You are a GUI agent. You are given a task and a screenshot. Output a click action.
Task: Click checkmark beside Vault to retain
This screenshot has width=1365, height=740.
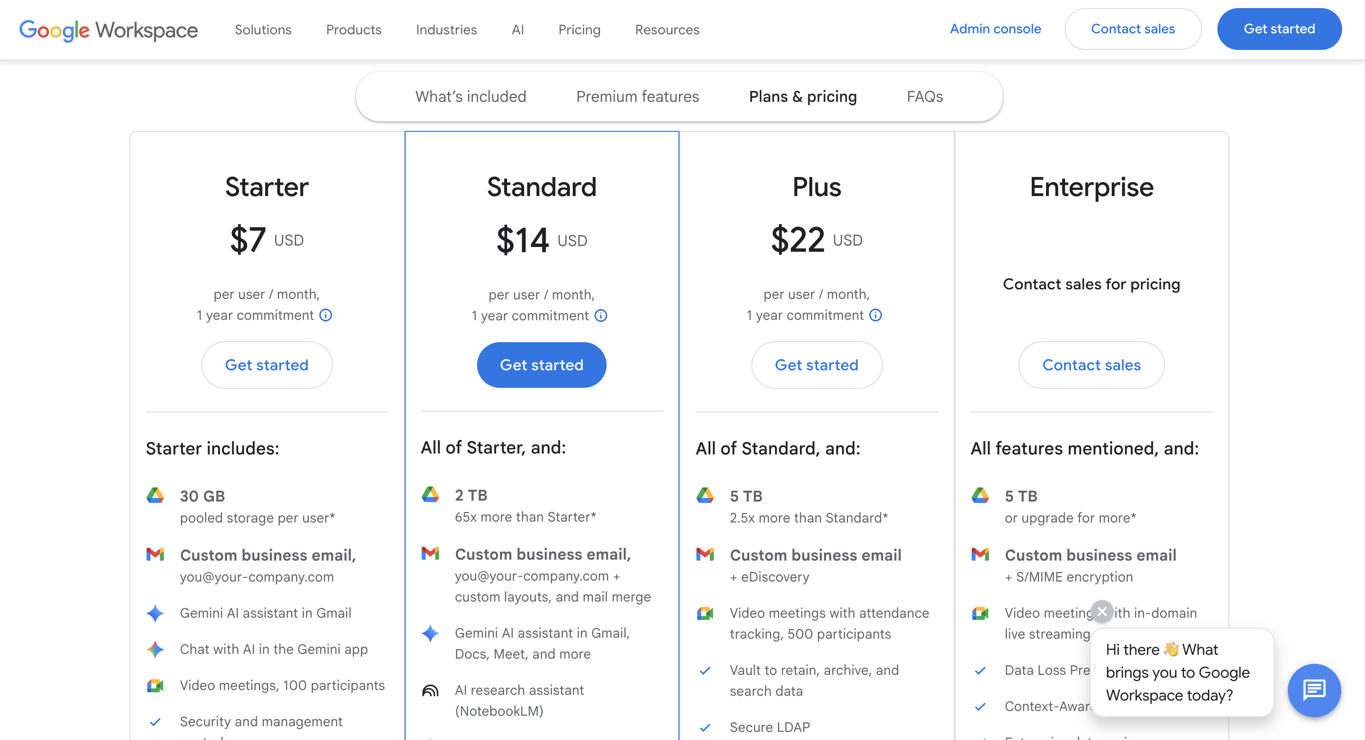click(x=705, y=671)
